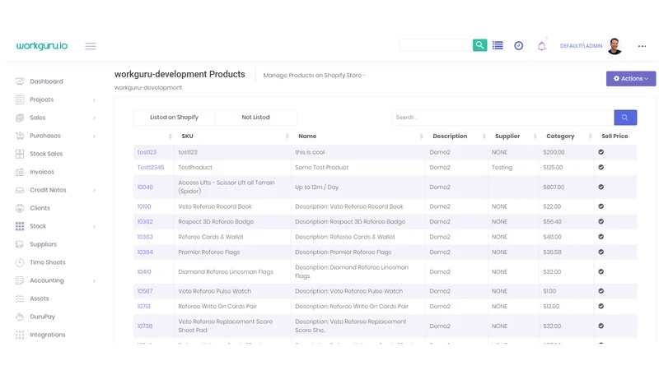Toggle the check mark for 10410 row
The width and height of the screenshot is (659, 370).
[601, 272]
